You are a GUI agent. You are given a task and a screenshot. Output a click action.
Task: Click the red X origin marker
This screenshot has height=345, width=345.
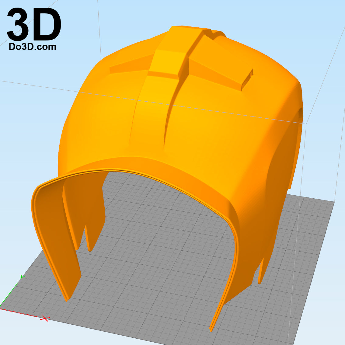[x=45, y=318]
